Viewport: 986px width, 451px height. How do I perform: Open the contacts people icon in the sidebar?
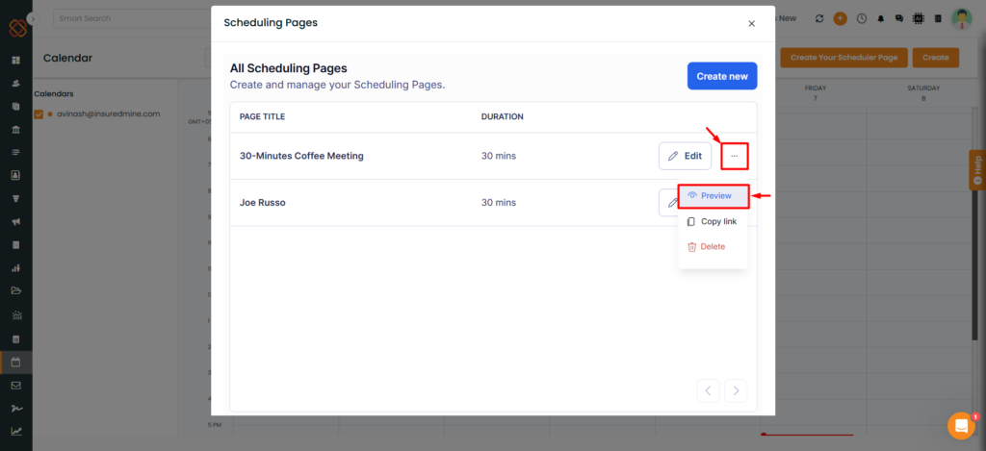point(15,84)
